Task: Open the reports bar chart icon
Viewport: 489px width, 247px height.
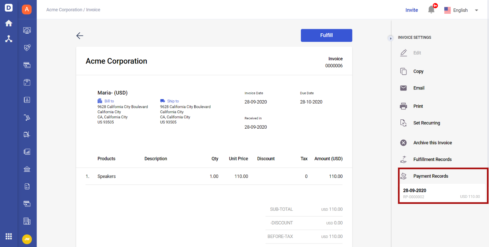Action: coord(27,152)
